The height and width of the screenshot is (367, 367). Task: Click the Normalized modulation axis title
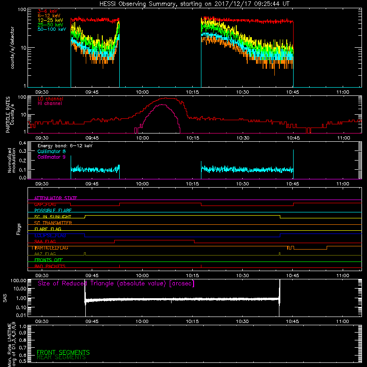(11, 160)
